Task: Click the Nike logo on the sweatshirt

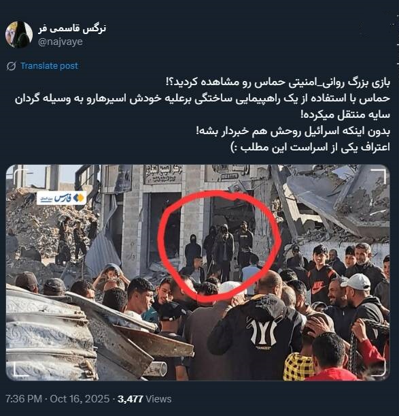Action: [x=317, y=287]
